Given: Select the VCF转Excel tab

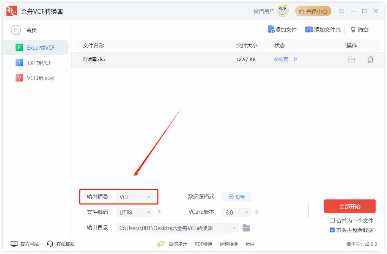Looking at the screenshot, I should coord(35,78).
